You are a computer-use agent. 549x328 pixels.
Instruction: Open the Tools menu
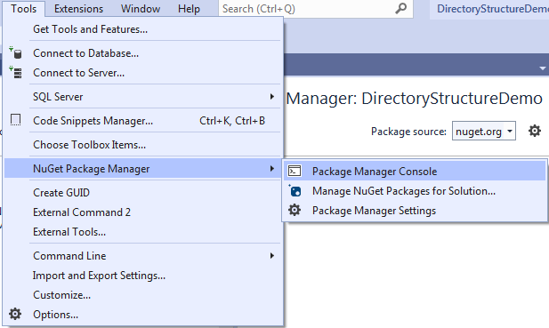coord(24,8)
